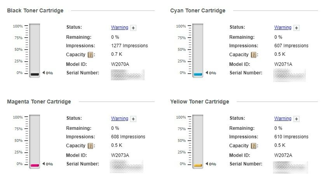The image size is (333, 186).
Task: Click the yellow toner level gauge
Action: point(198,141)
